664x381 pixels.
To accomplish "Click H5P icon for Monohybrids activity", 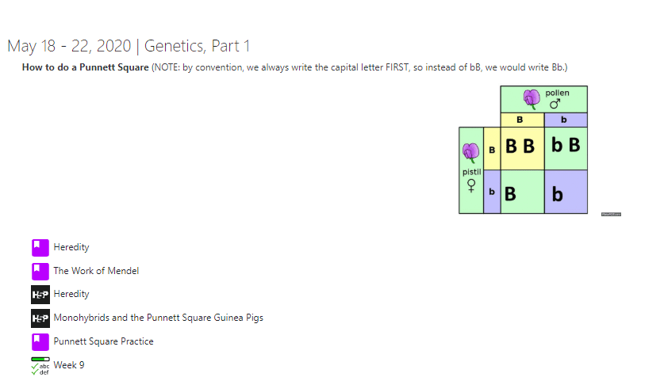I will coord(40,318).
